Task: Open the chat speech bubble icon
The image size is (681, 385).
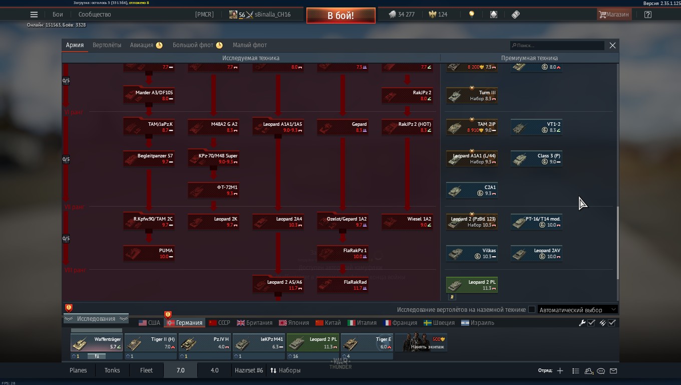Action: click(x=601, y=371)
